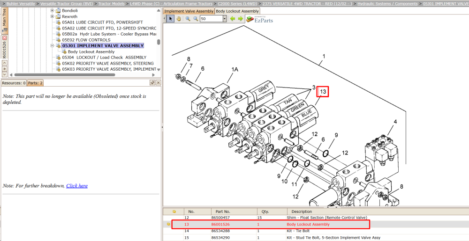469x241 pixels.
Task: Collapse the toolbar with the left handle arrow
Action: coord(165,19)
